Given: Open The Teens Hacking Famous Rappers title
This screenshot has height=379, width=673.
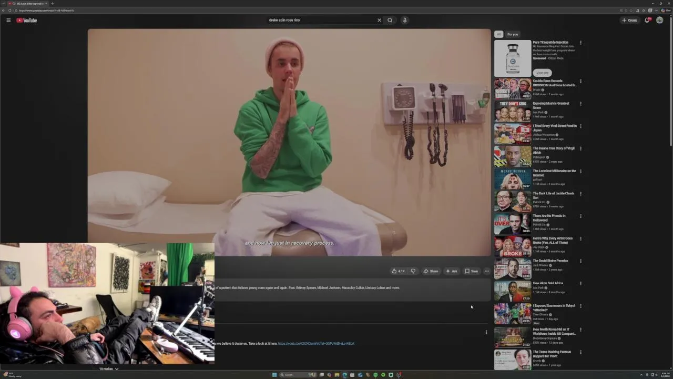Looking at the screenshot, I should 552,354.
